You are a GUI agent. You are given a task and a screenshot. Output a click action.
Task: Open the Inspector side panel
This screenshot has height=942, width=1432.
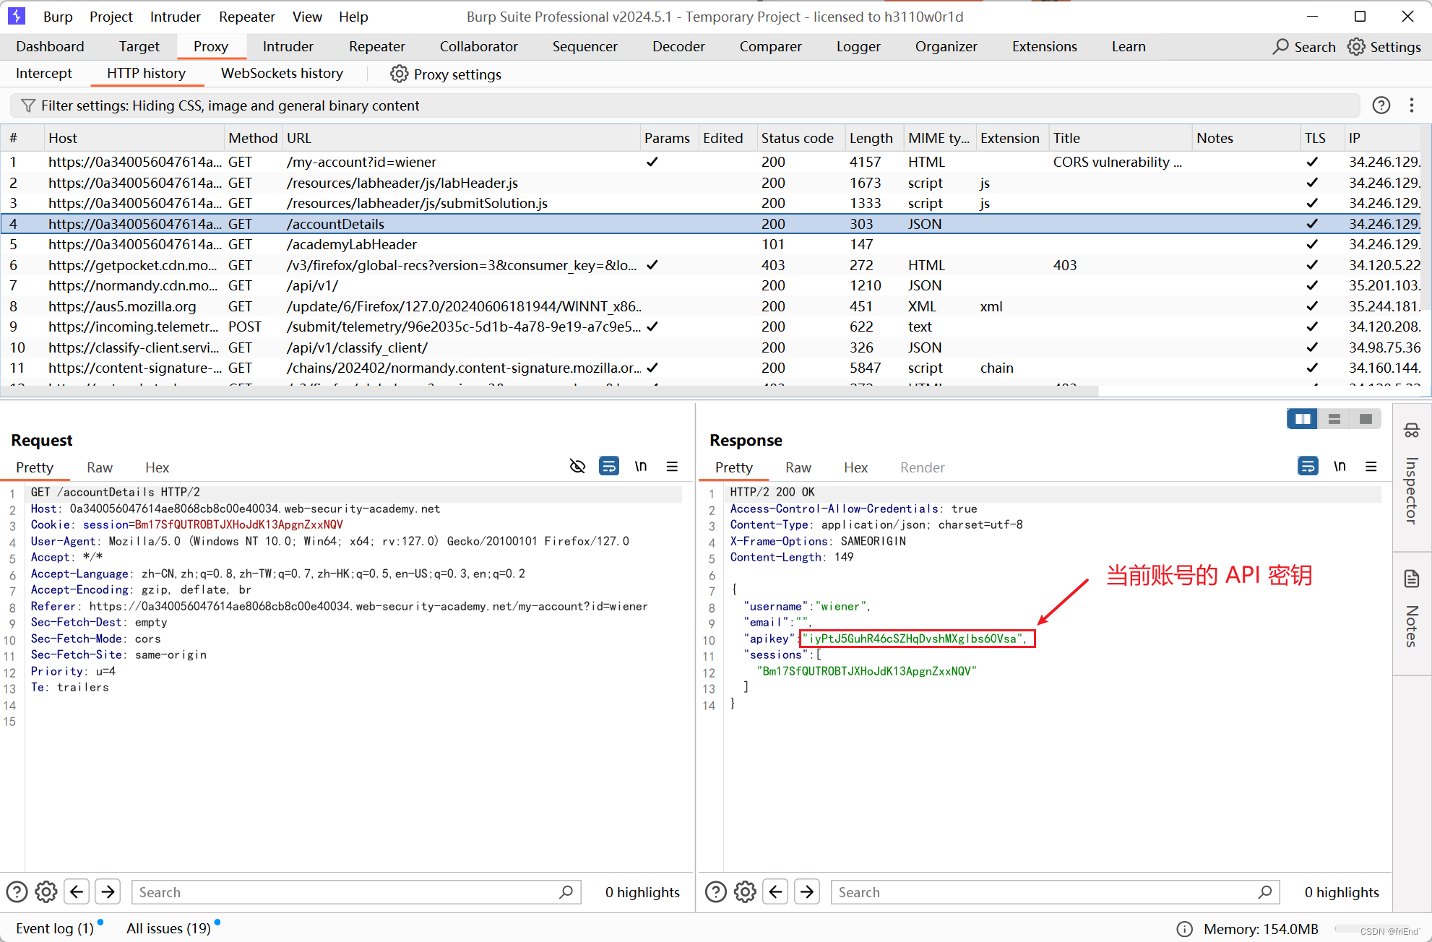coord(1412,475)
